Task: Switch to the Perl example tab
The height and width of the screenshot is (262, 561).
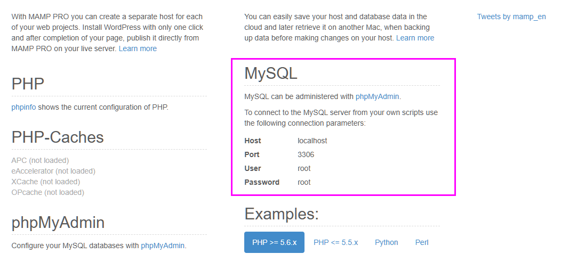Action: [422, 242]
